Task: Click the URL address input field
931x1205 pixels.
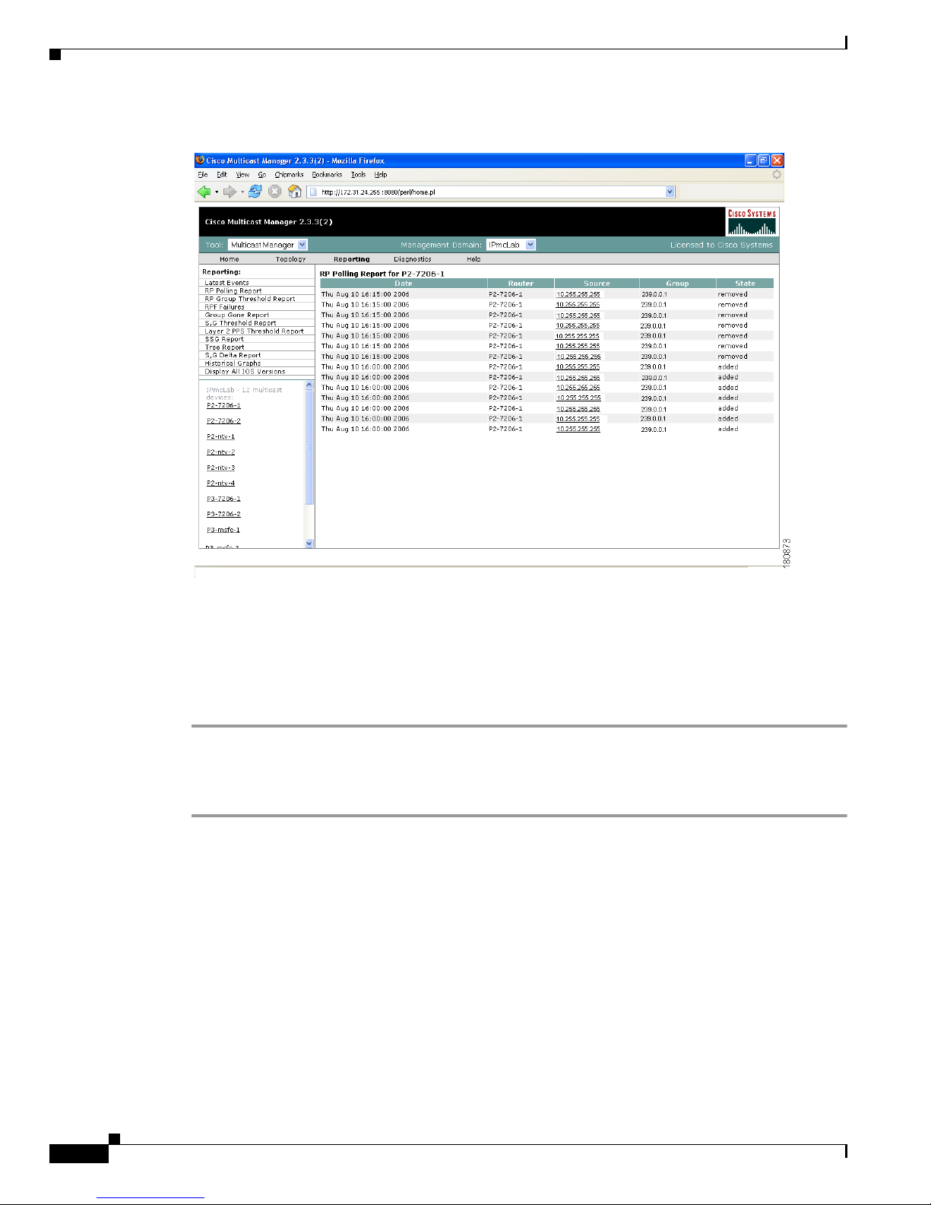Action: [x=486, y=192]
